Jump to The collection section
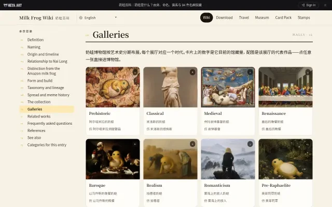332x207 pixels. click(39, 102)
